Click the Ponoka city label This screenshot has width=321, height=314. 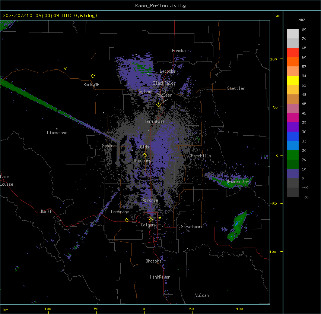[x=179, y=51]
